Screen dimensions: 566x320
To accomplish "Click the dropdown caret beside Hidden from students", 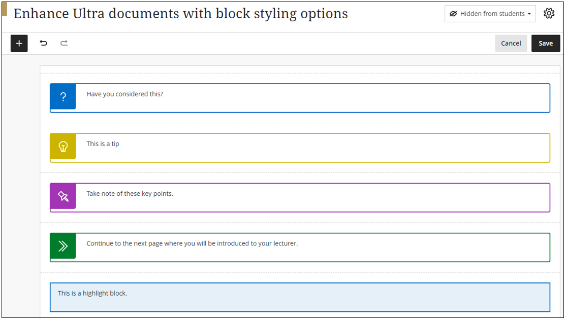I will click(529, 14).
